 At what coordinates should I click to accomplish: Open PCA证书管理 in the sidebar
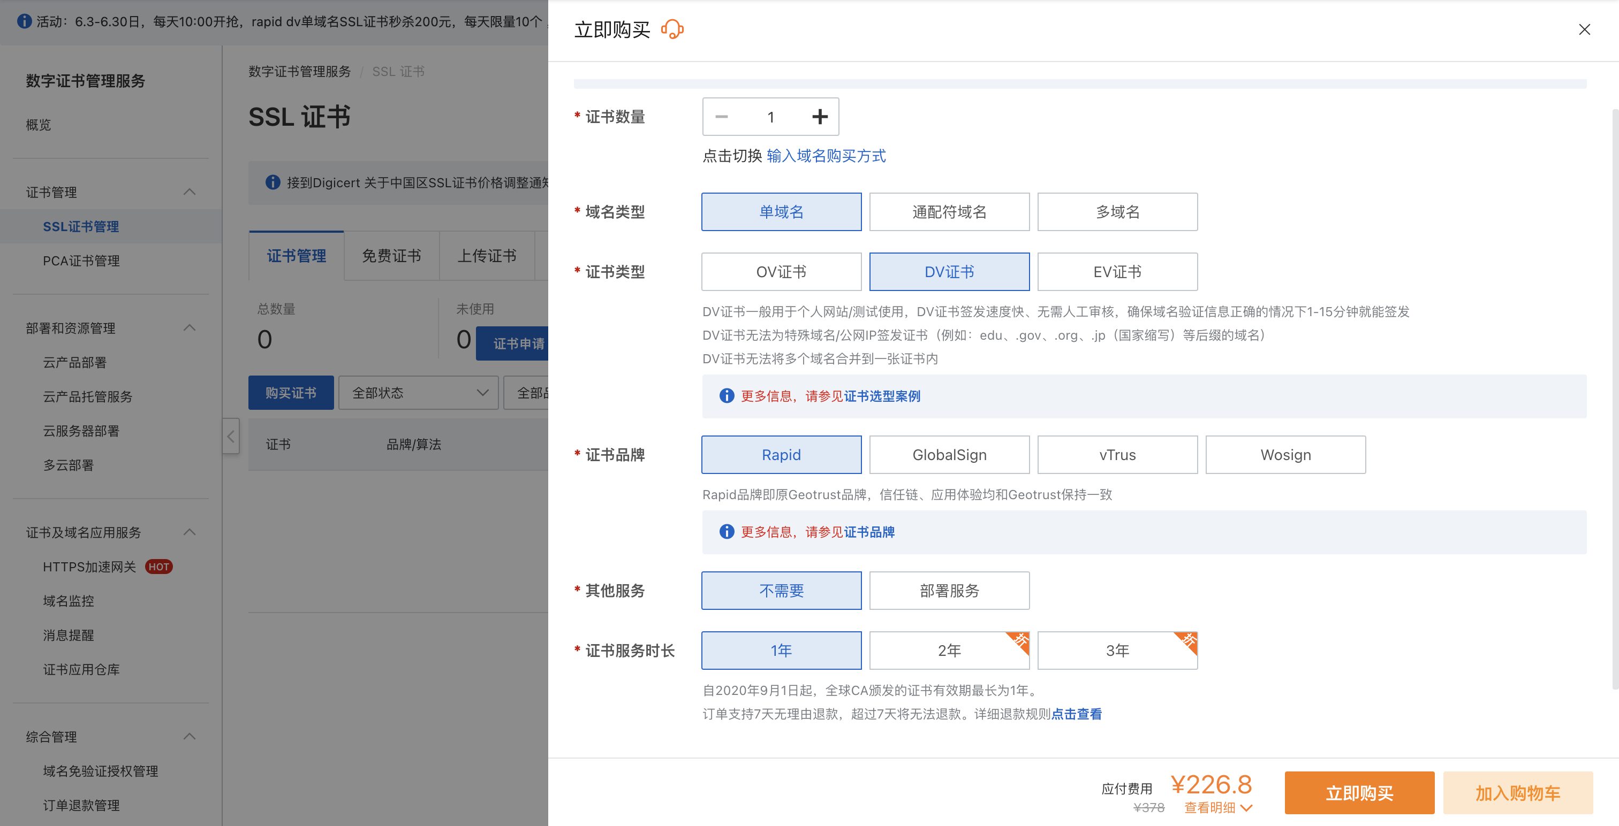click(81, 261)
